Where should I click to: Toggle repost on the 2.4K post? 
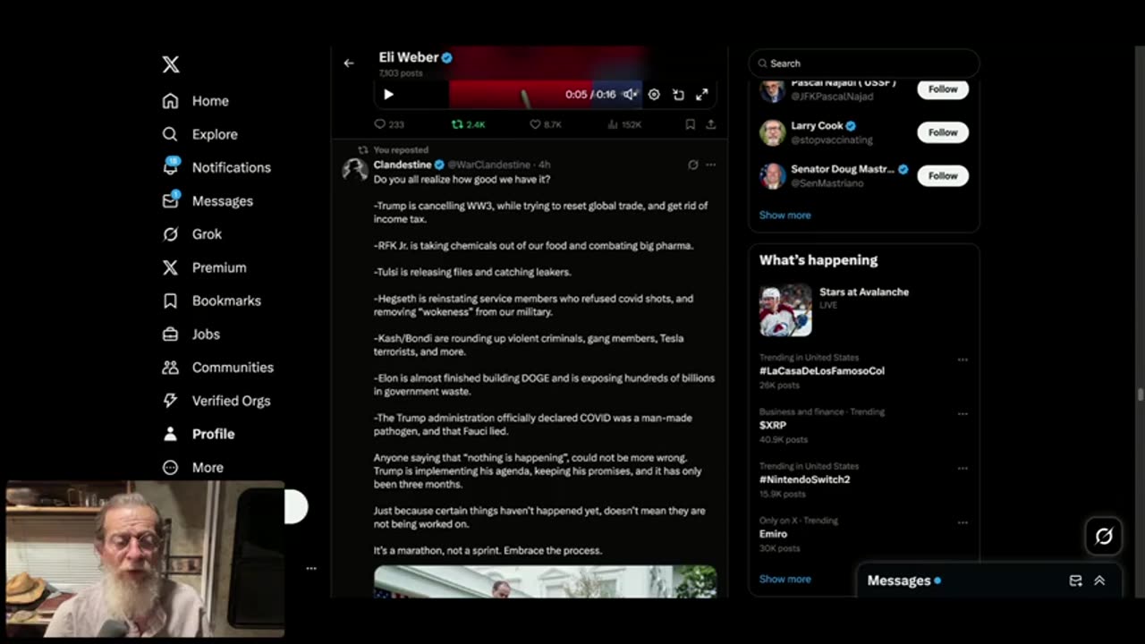[x=468, y=124]
